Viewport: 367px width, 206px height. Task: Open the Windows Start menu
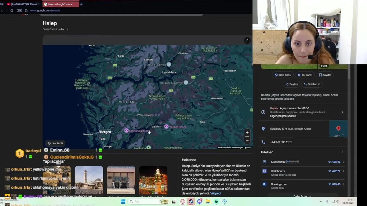pos(123,201)
